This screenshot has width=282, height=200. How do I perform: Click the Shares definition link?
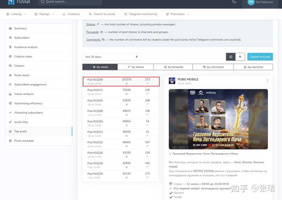pyautogui.click(x=90, y=24)
